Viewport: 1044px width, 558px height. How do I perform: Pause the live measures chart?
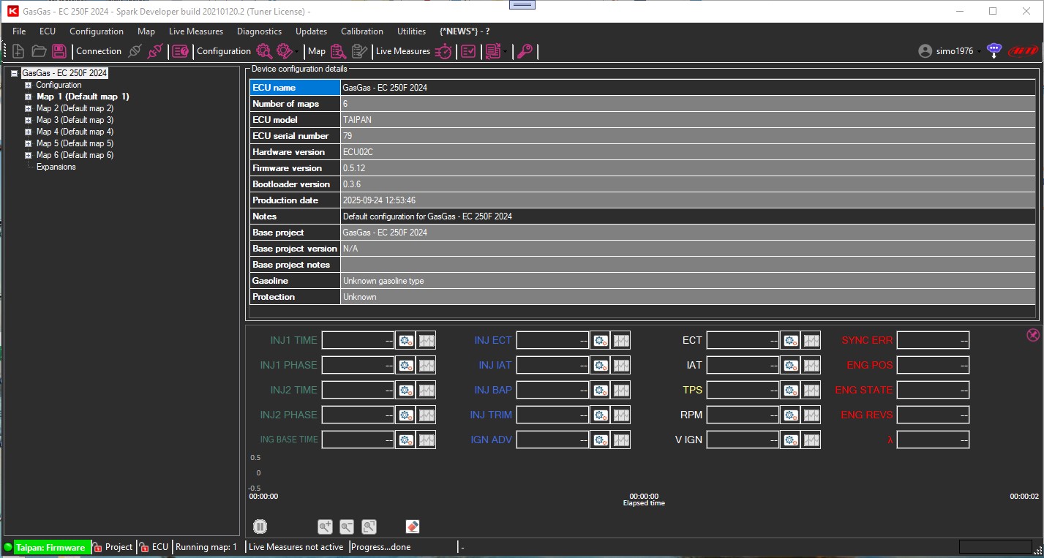tap(260, 527)
